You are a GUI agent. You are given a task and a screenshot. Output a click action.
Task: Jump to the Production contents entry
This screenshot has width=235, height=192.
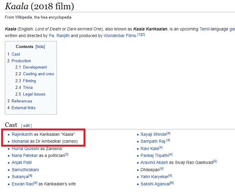(21, 61)
